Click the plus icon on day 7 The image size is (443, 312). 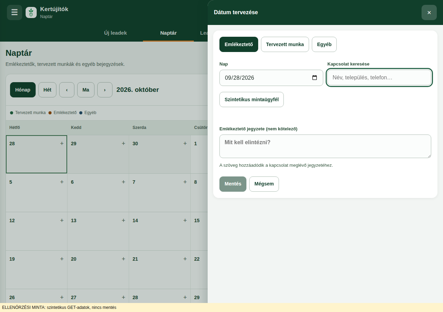[185, 182]
